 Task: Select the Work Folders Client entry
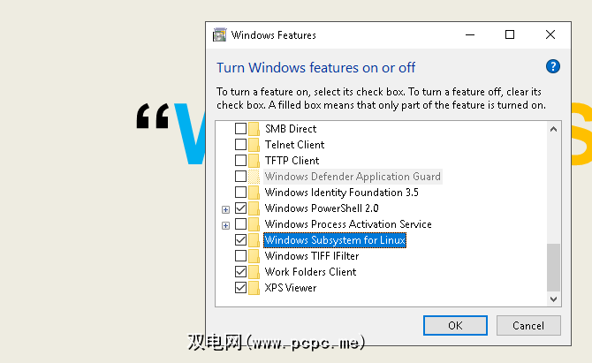click(310, 272)
